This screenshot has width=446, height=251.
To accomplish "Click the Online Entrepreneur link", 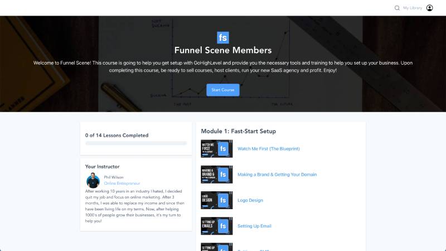I will (122, 184).
